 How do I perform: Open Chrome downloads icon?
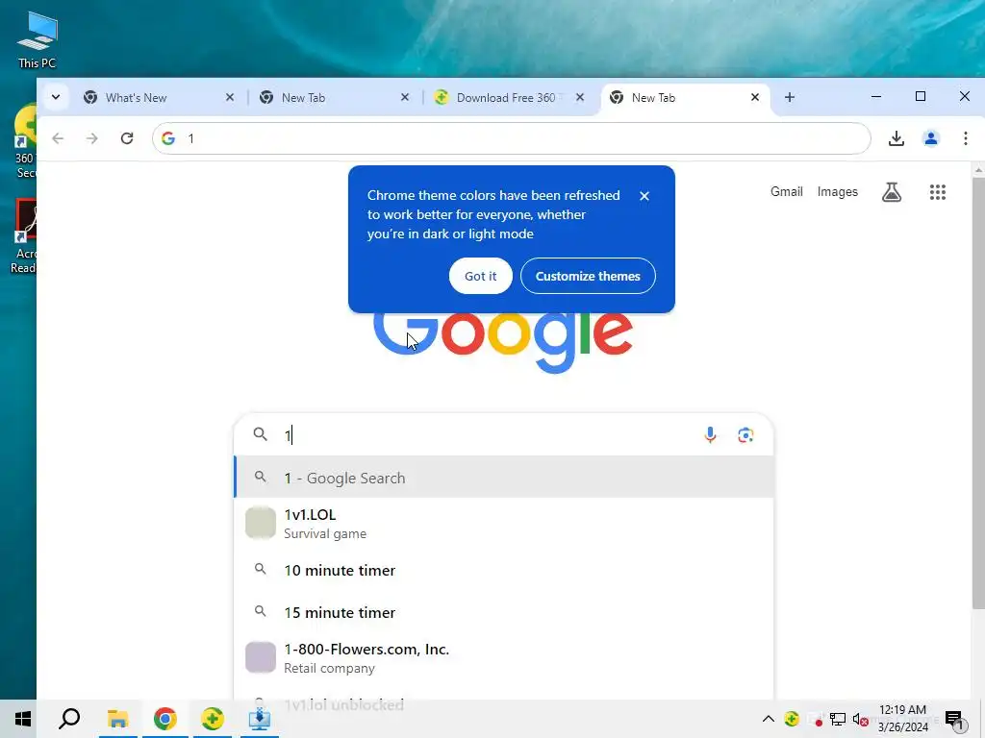[897, 138]
